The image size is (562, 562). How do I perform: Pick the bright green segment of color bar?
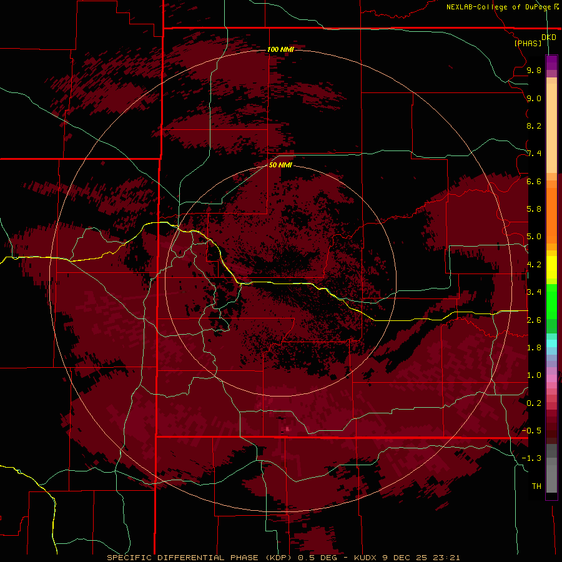click(551, 301)
